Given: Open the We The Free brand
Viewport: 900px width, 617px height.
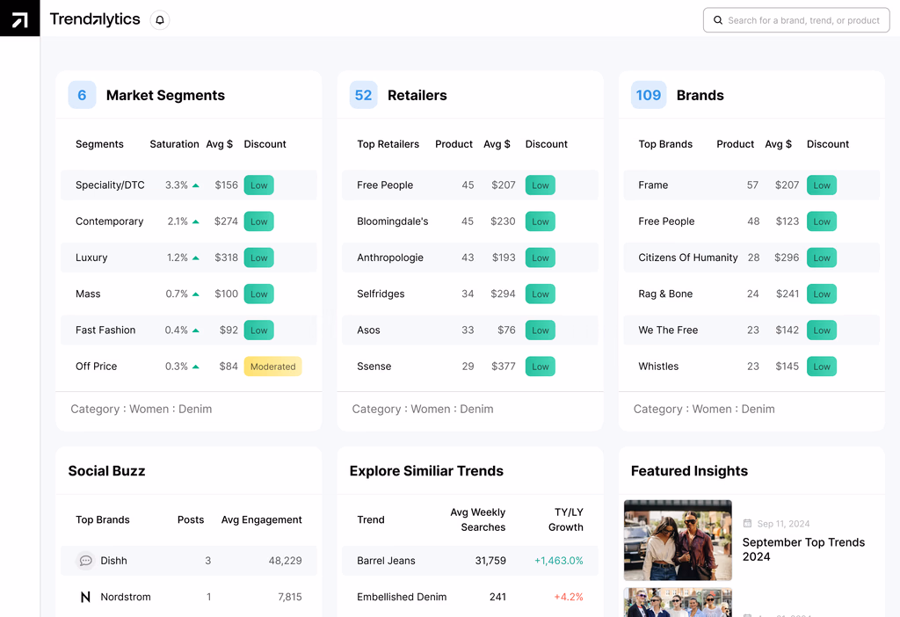Looking at the screenshot, I should [x=668, y=330].
